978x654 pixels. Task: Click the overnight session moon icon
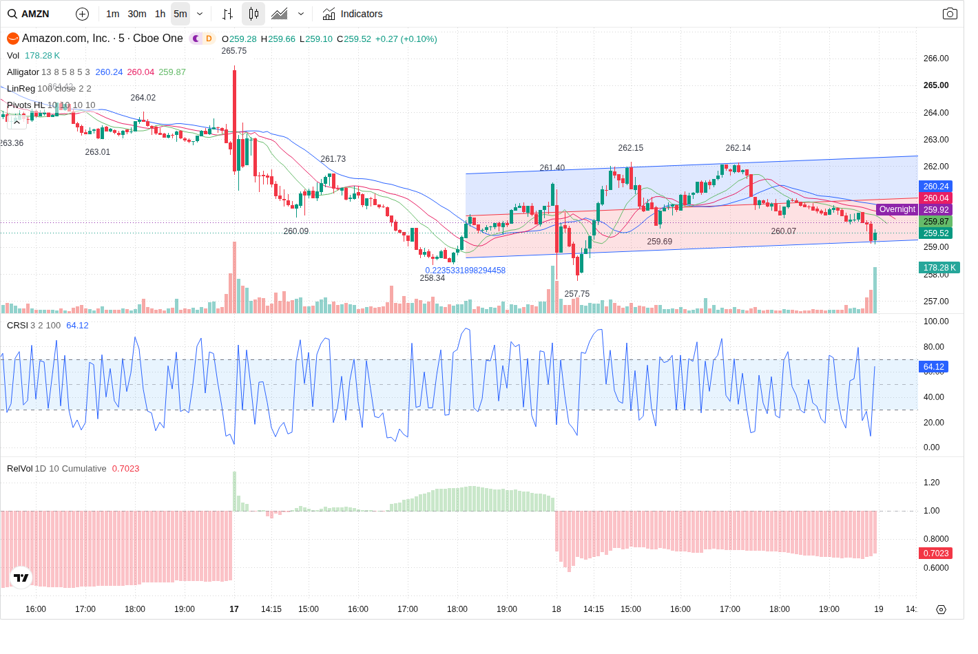pyautogui.click(x=196, y=39)
